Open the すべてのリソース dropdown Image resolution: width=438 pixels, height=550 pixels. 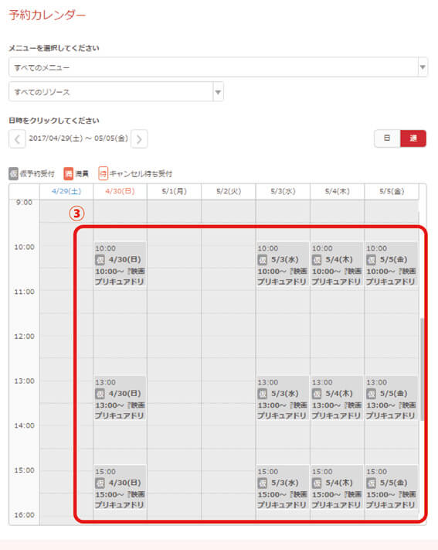coord(116,91)
